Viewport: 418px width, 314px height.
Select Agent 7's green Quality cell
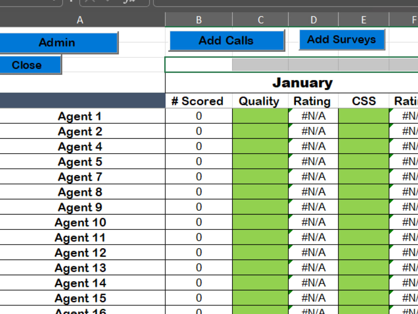pyautogui.click(x=260, y=177)
